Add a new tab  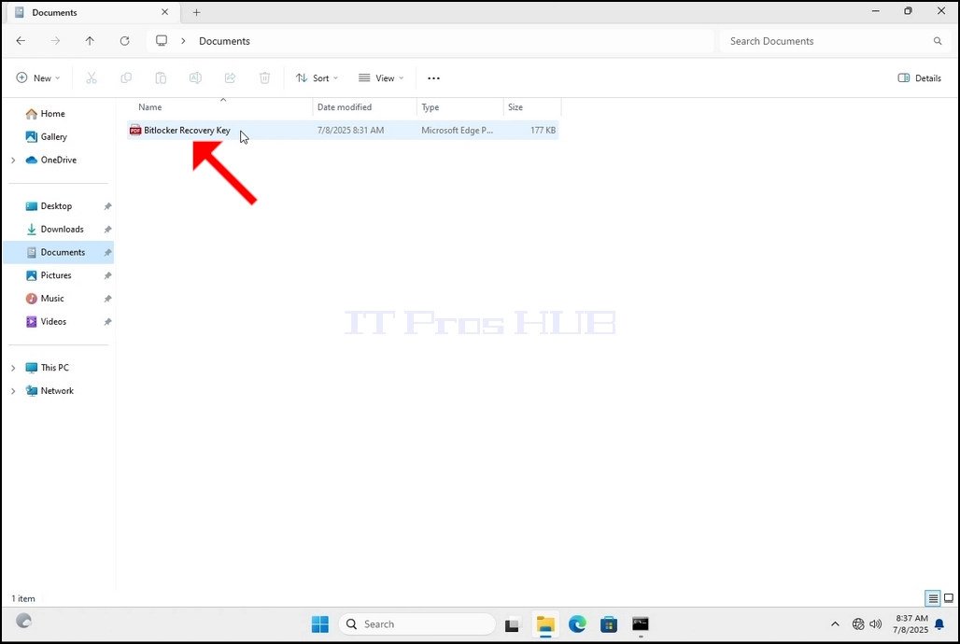click(196, 12)
